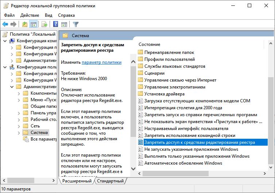Select Настраиваемый интерфейс пользователя policy
The width and height of the screenshot is (275, 193).
pos(183,129)
